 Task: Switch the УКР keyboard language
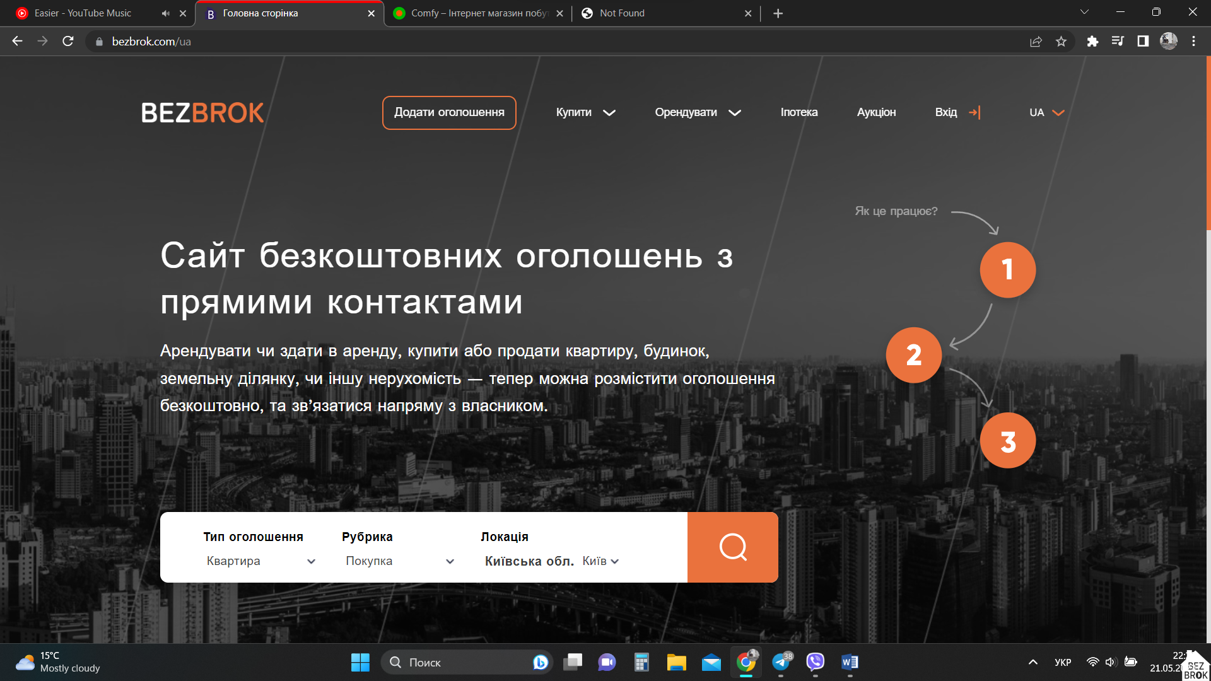point(1063,662)
